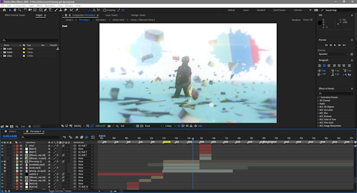Expand the BCC Blur effects category
This screenshot has height=193, width=357.
[x=318, y=113]
